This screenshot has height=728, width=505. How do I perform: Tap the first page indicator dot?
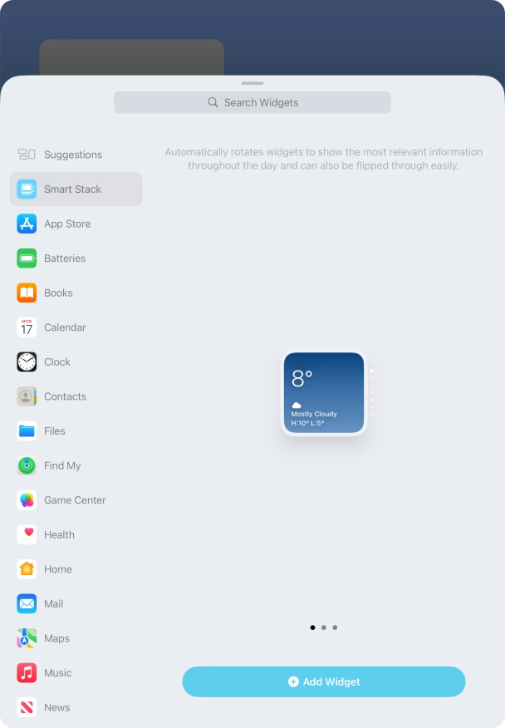(312, 627)
